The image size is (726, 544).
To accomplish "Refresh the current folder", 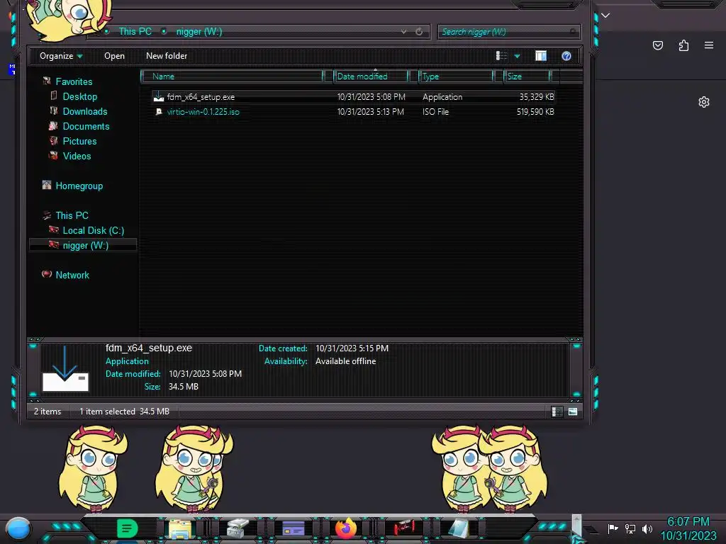I will 419,31.
